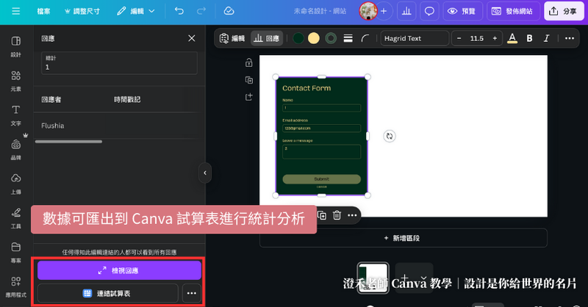588x307 pixels.
Task: Click the Submit button in Contact Form
Action: 321,178
